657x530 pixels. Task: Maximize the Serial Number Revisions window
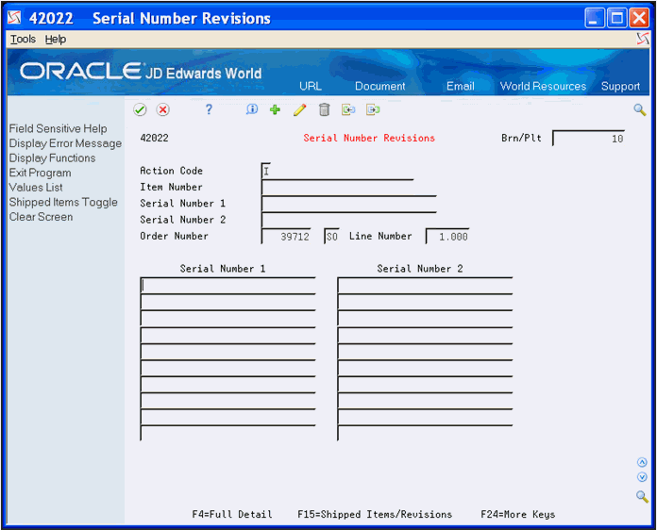point(617,18)
